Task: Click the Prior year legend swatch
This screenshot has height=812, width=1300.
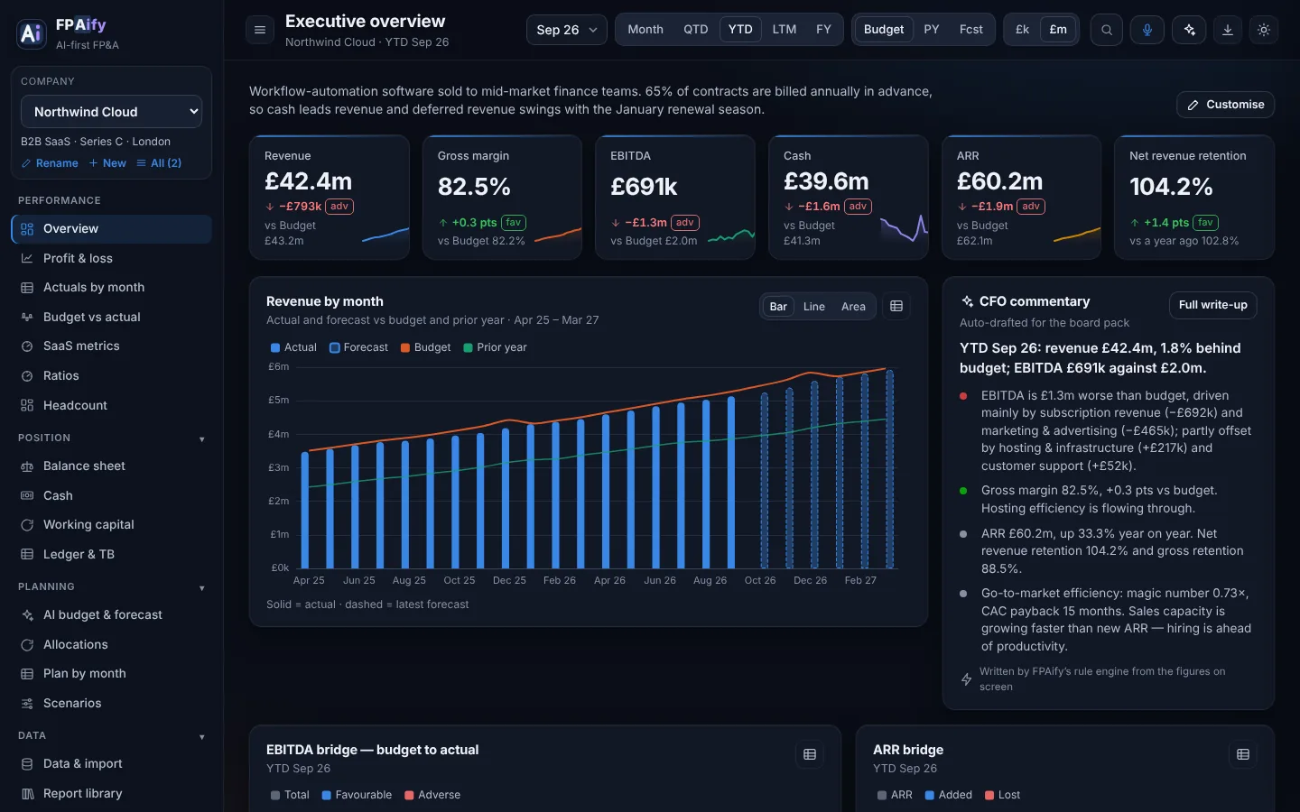Action: tap(469, 348)
